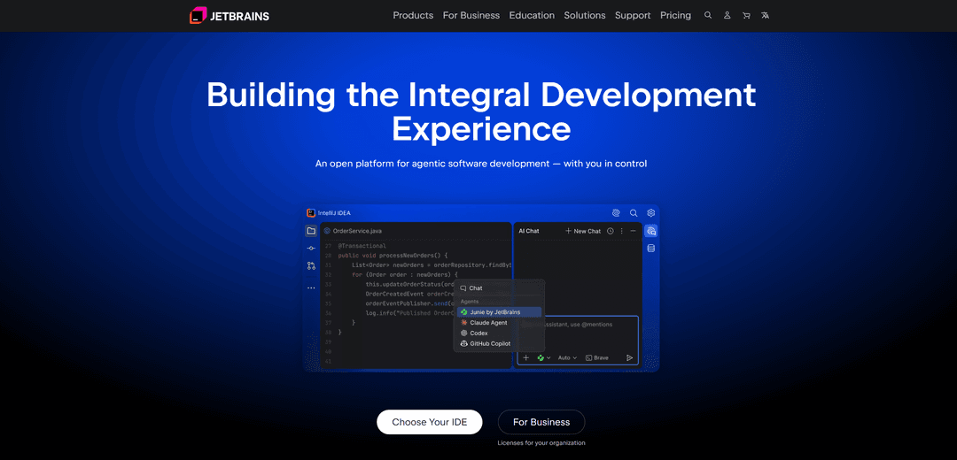Click the Choose Your IDE button

430,422
